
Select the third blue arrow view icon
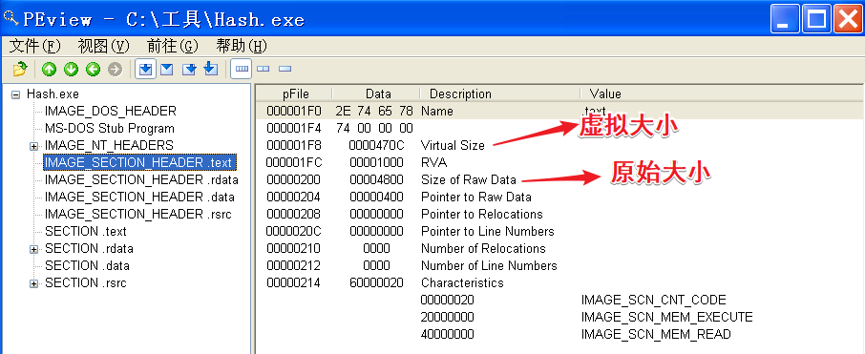(189, 69)
